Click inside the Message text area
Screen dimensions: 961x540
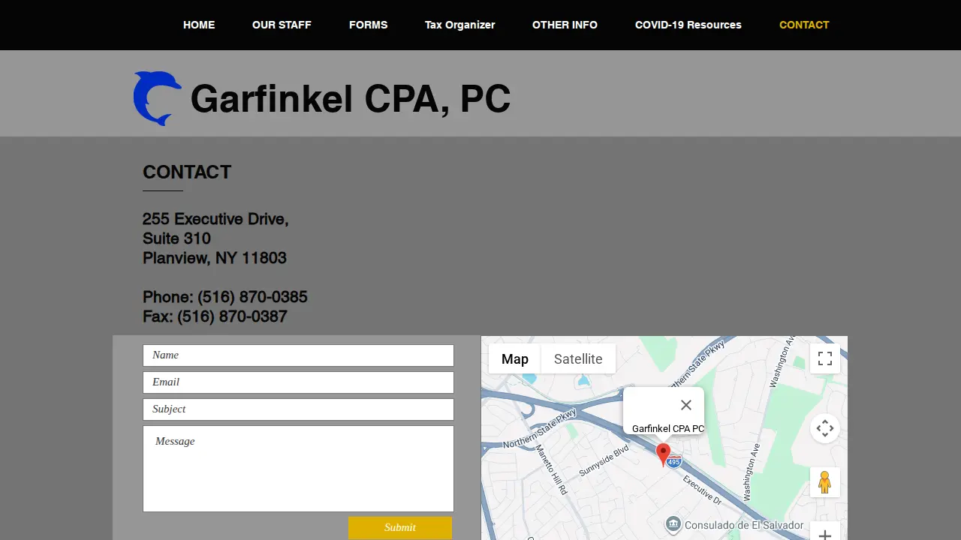click(298, 469)
